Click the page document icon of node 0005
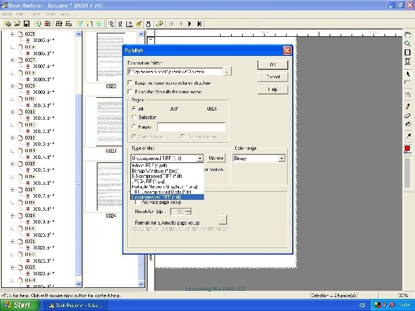The height and width of the screenshot is (311, 415). pyautogui.click(x=20, y=34)
